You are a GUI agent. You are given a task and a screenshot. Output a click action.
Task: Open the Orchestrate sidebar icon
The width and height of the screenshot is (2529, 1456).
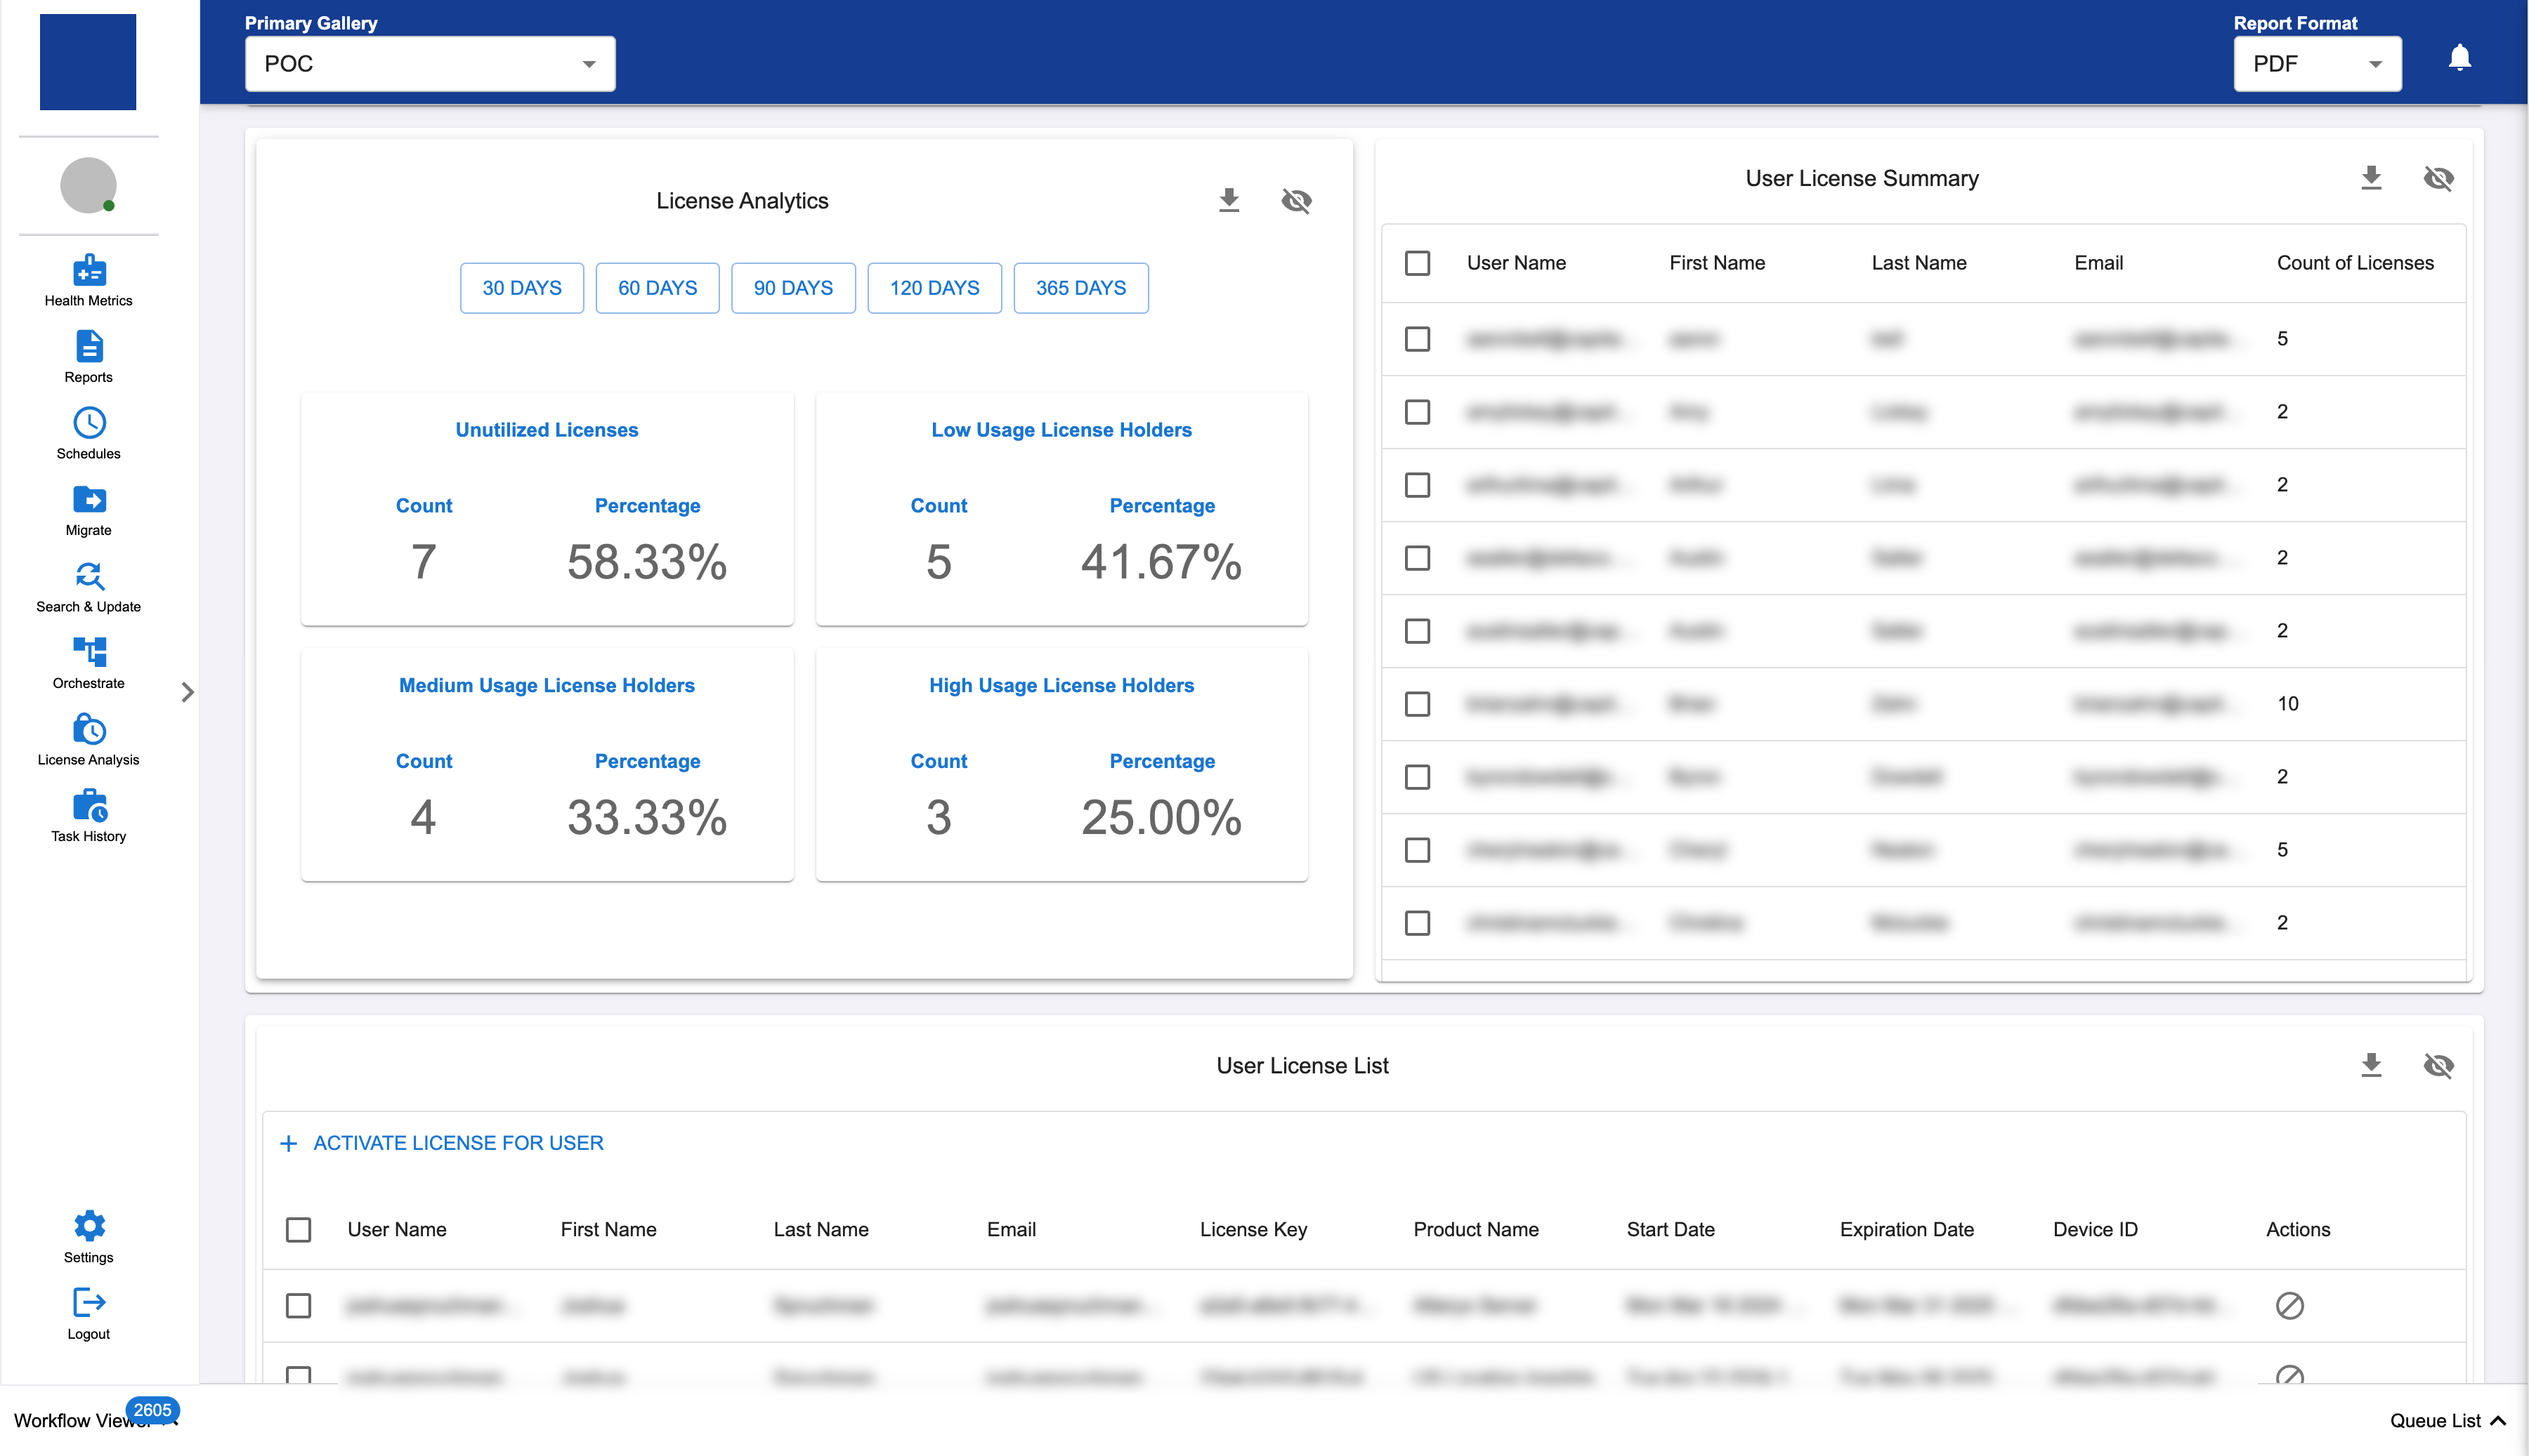[89, 653]
